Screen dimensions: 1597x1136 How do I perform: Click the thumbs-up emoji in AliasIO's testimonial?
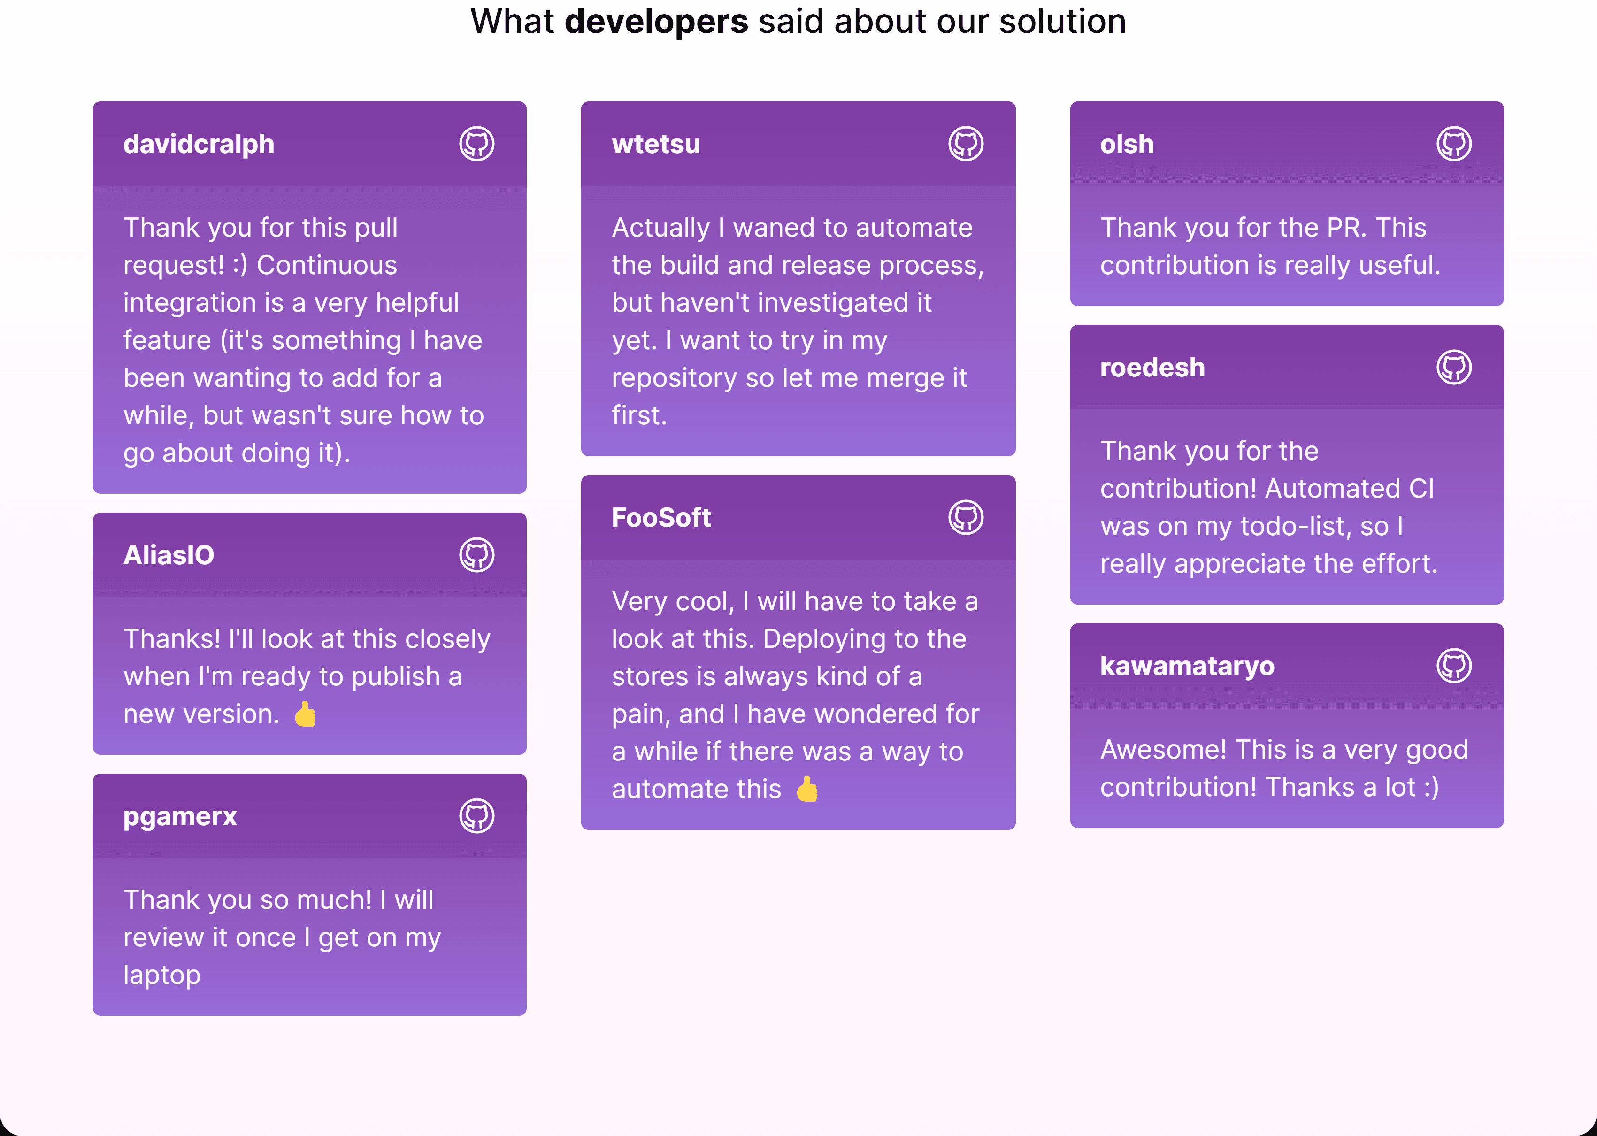tap(306, 714)
